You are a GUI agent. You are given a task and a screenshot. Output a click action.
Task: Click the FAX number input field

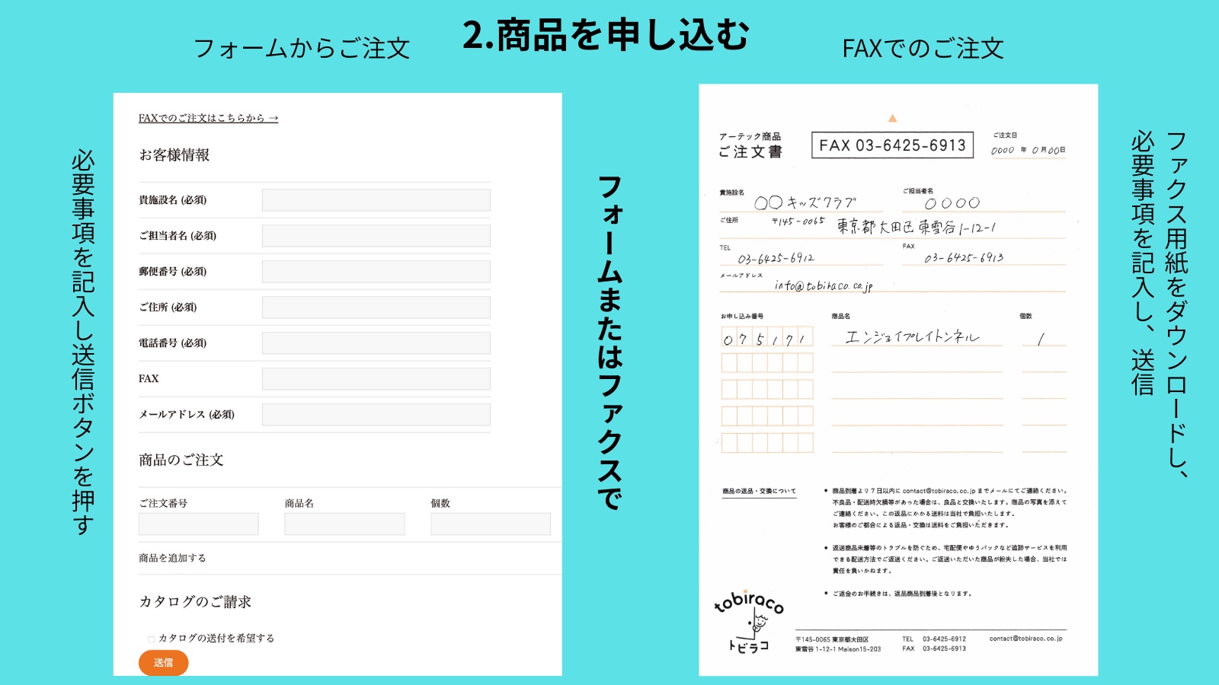pyautogui.click(x=376, y=379)
